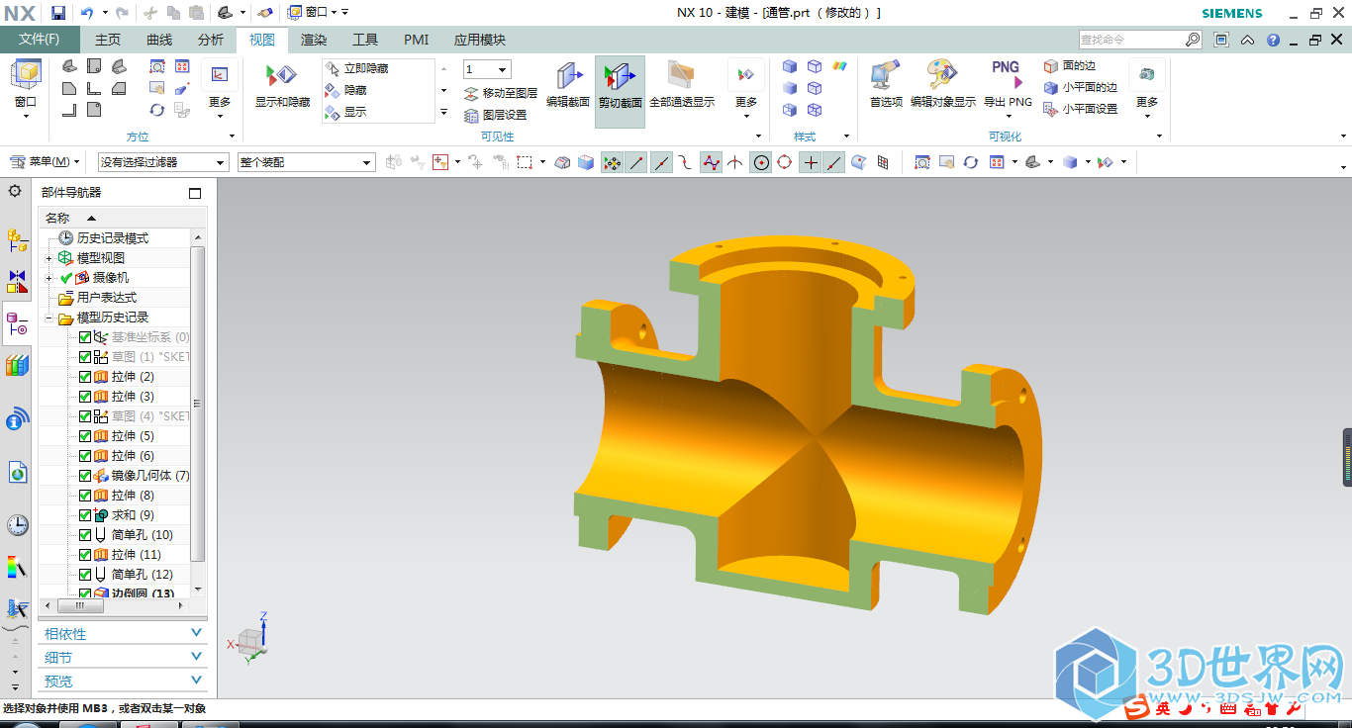Image resolution: width=1352 pixels, height=728 pixels.
Task: Open 小平面设置 settings
Action: click(x=1081, y=109)
